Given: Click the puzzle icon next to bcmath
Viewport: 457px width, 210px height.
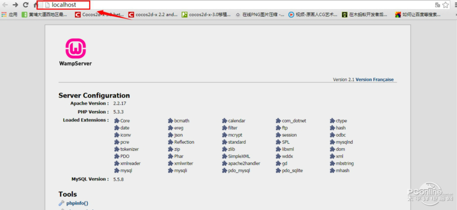Looking at the screenshot, I should pos(170,121).
